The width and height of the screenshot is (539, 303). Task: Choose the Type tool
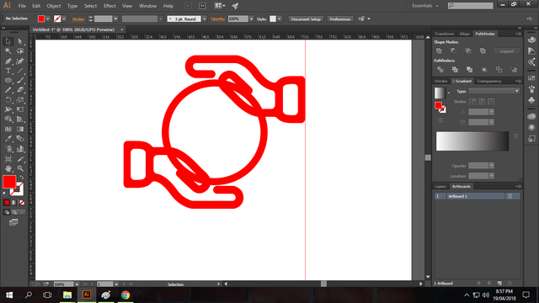click(x=8, y=71)
